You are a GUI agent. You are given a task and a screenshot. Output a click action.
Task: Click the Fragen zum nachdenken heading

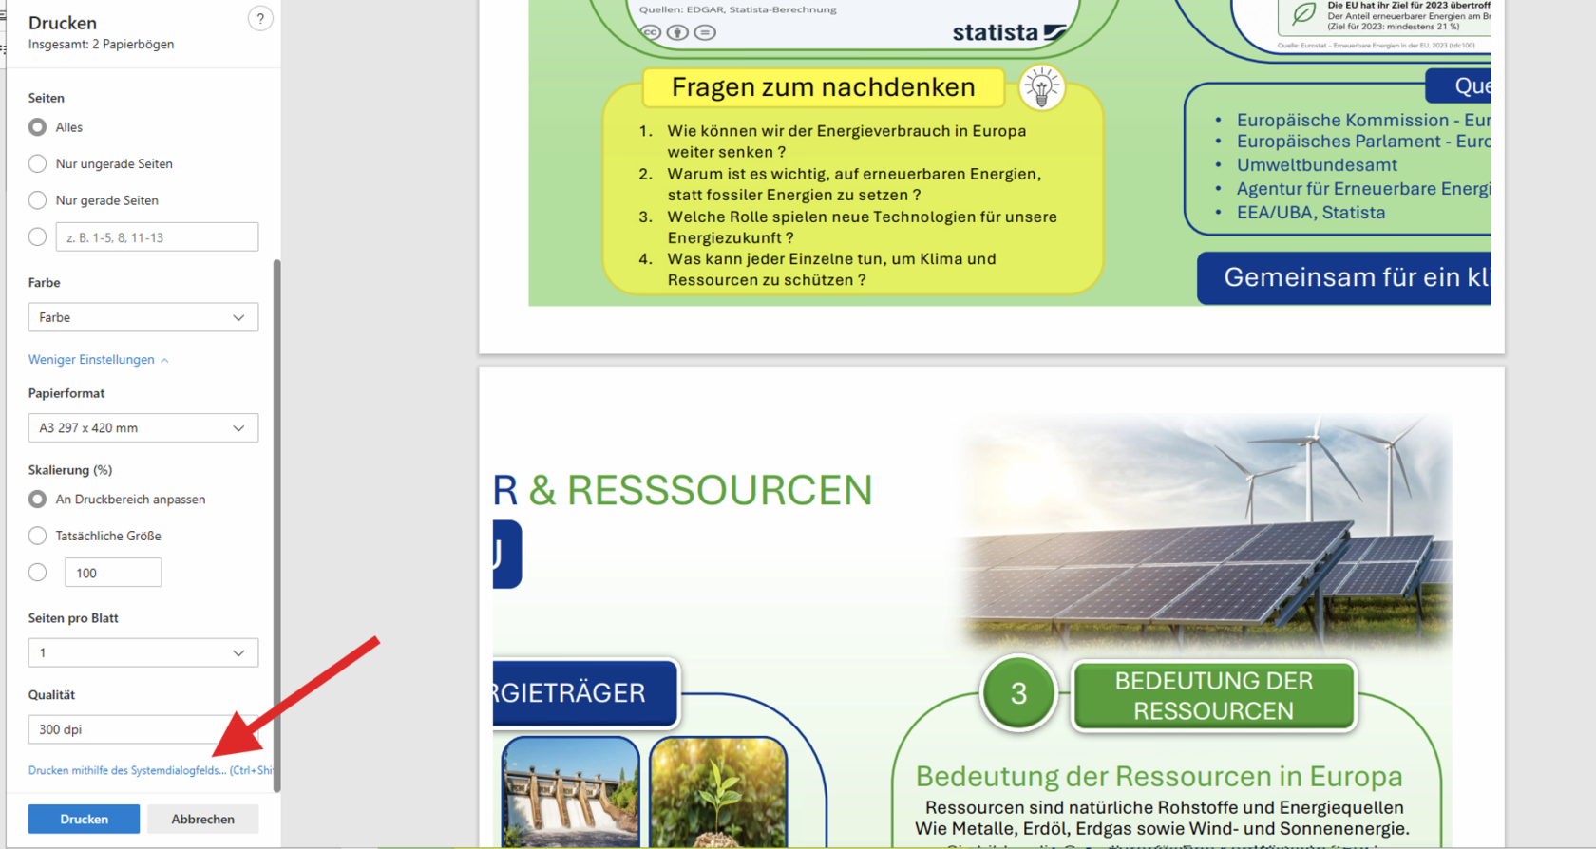(x=824, y=87)
